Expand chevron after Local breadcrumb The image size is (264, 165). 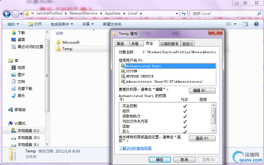point(141,13)
